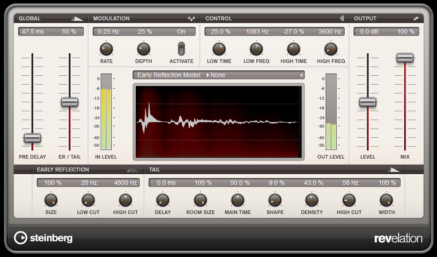Click the Output section arrow icon

(416, 19)
